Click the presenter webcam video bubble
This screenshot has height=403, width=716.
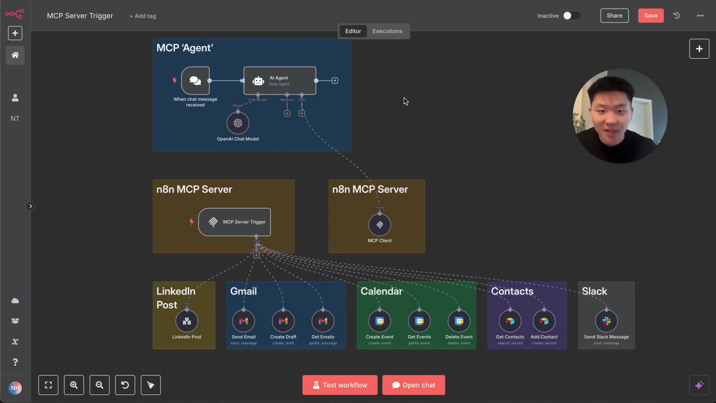(x=620, y=116)
